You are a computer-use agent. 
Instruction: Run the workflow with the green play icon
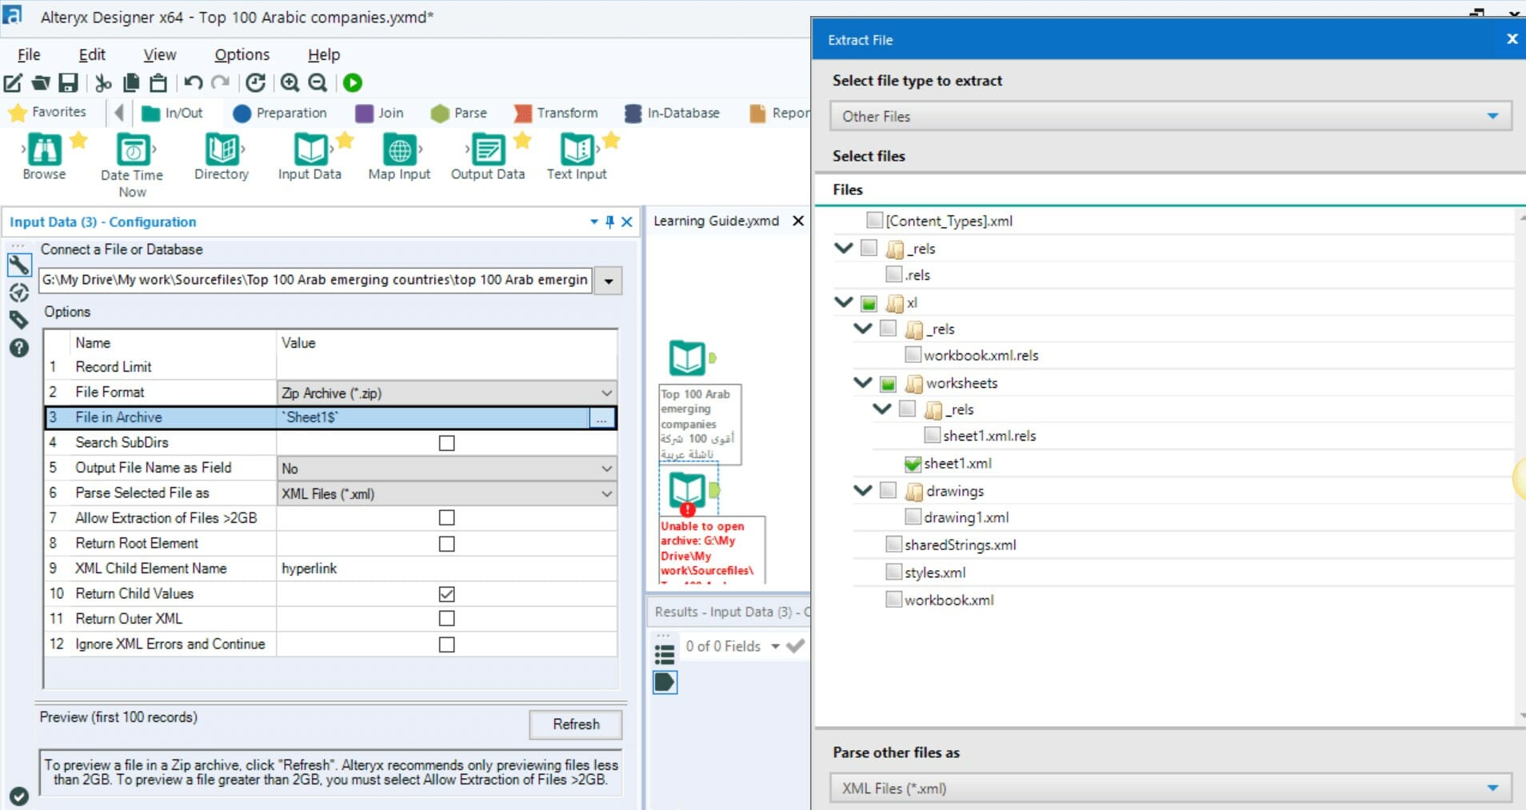point(353,82)
